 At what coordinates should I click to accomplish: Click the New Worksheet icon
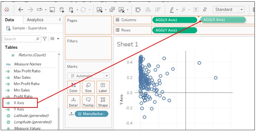point(99,10)
